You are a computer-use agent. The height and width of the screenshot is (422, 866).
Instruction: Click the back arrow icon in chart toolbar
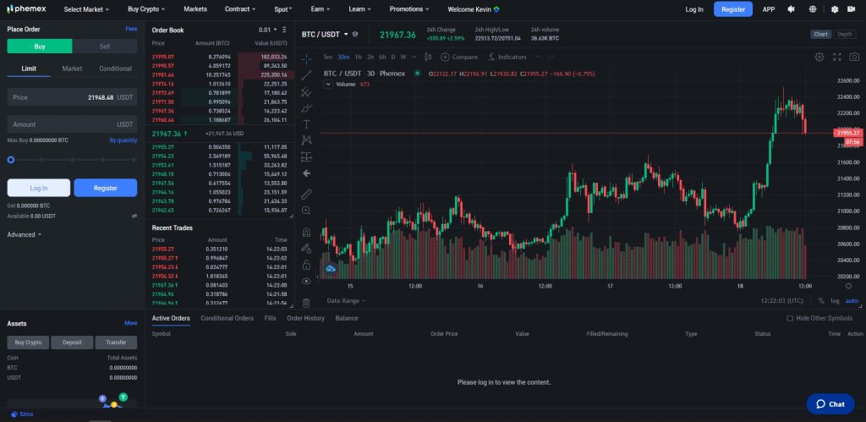pos(306,173)
